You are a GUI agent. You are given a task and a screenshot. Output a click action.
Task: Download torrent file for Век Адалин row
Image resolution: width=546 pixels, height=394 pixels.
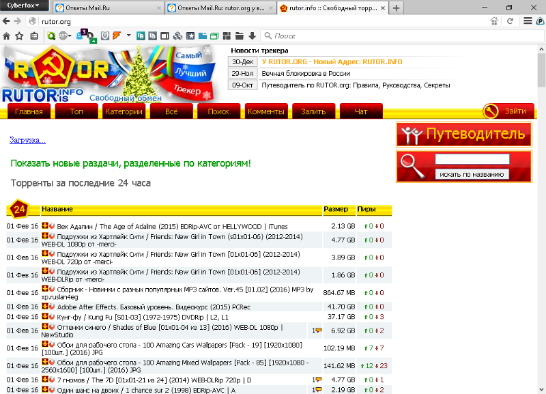45,226
